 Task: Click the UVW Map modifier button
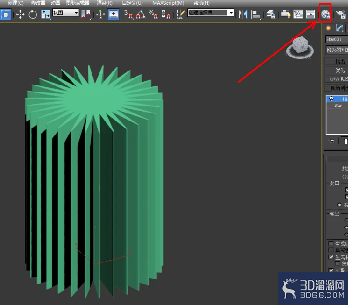pyautogui.click(x=336, y=79)
